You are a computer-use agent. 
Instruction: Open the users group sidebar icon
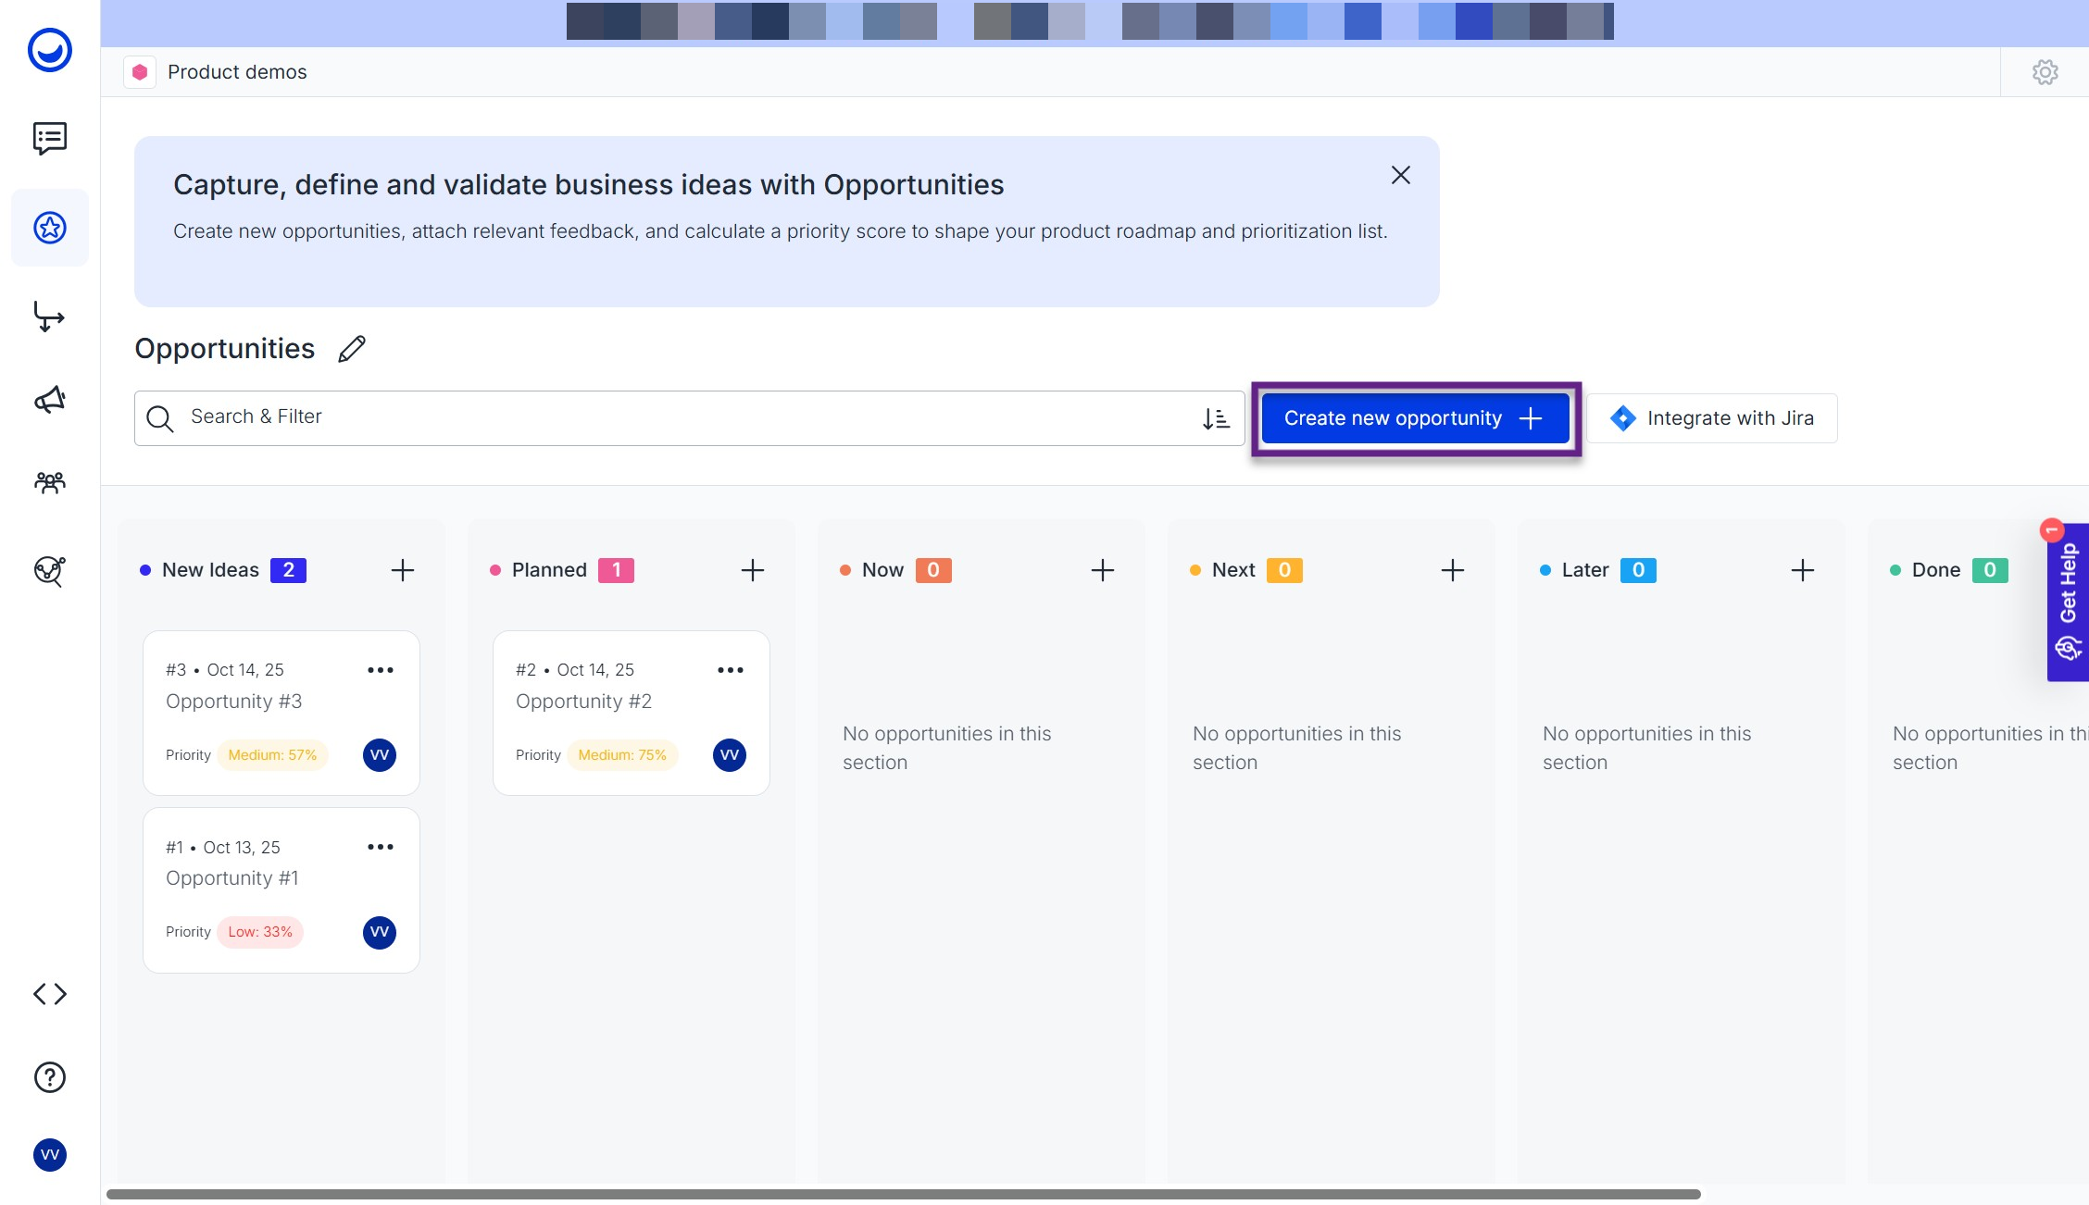pyautogui.click(x=50, y=482)
